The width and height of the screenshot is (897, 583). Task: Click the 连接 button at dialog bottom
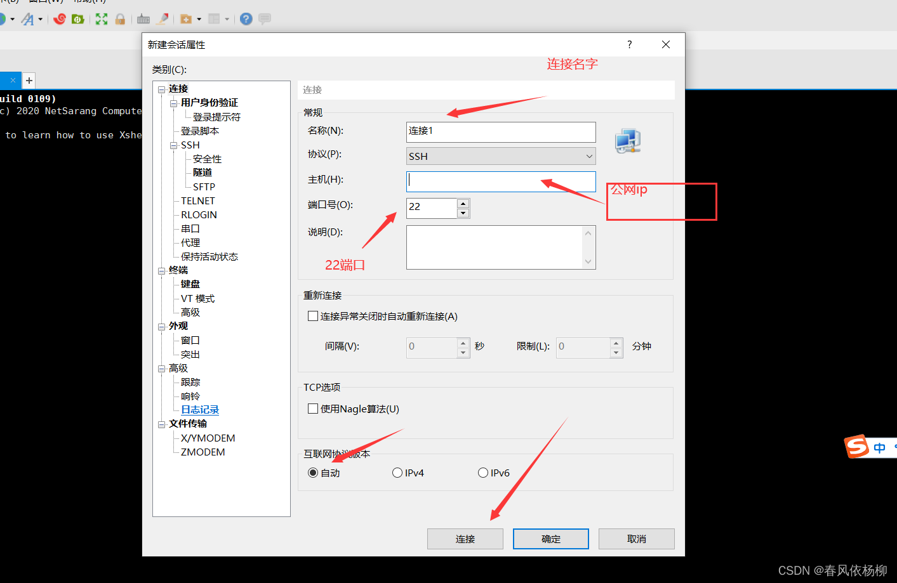click(x=465, y=539)
